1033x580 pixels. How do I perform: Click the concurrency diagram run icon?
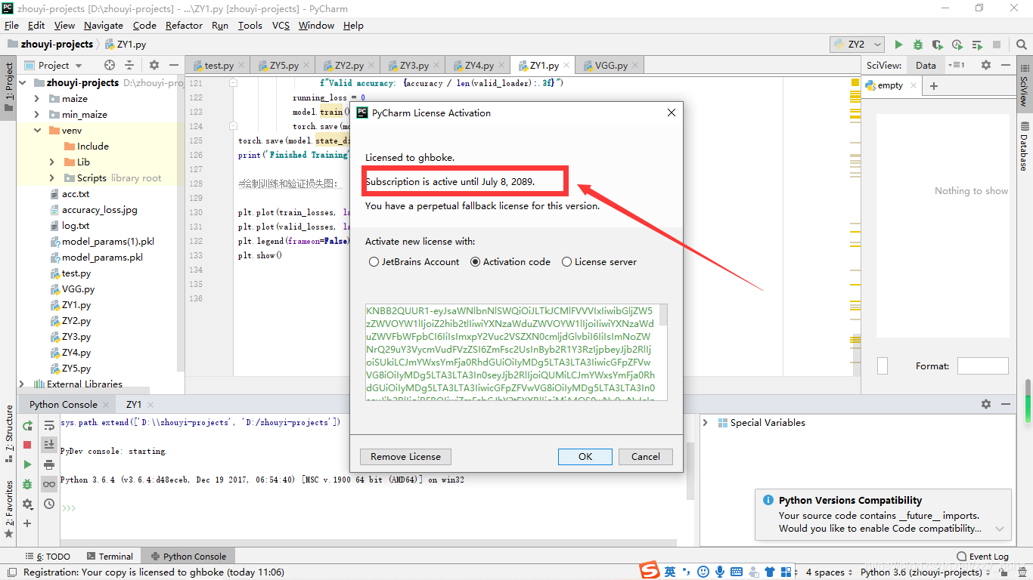(x=977, y=45)
